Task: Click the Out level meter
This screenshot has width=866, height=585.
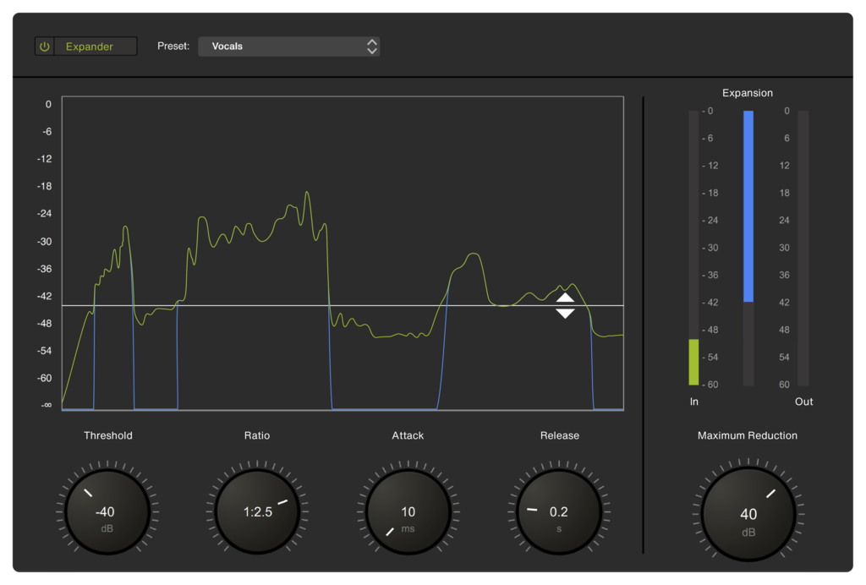Action: tap(803, 248)
